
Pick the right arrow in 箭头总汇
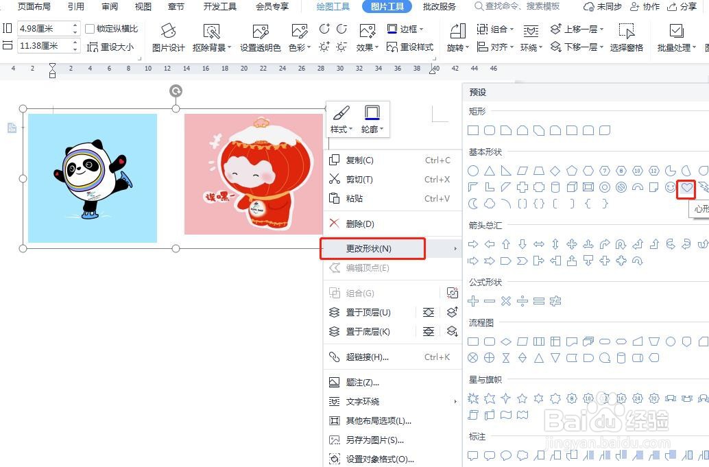tap(473, 244)
